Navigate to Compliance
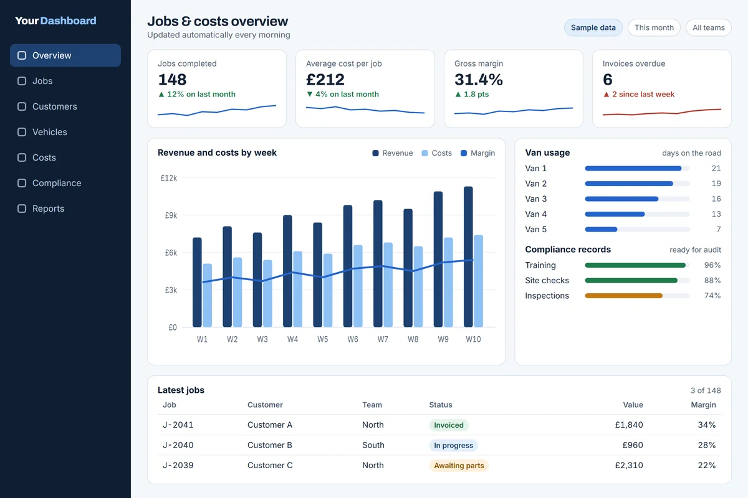 [x=65, y=183]
